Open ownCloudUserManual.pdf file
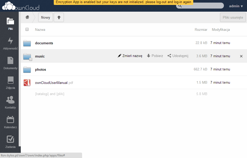The width and height of the screenshot is (247, 158). [x=54, y=83]
